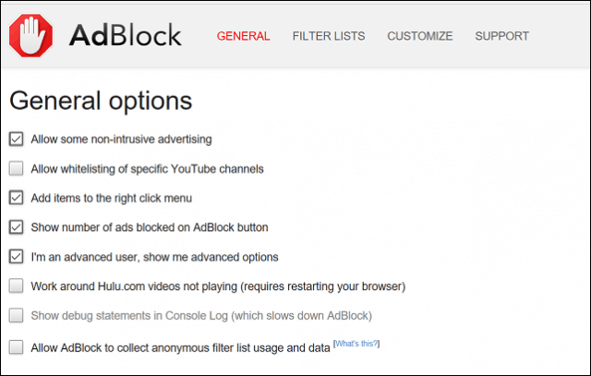Disable Show number of ads blocked checkbox
The height and width of the screenshot is (376, 591).
pyautogui.click(x=17, y=227)
